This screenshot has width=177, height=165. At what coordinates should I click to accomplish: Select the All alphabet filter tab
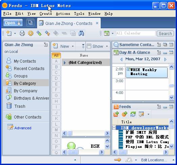56,55
